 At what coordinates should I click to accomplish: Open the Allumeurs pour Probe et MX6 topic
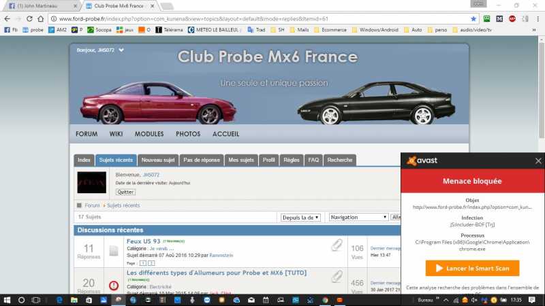click(x=217, y=273)
